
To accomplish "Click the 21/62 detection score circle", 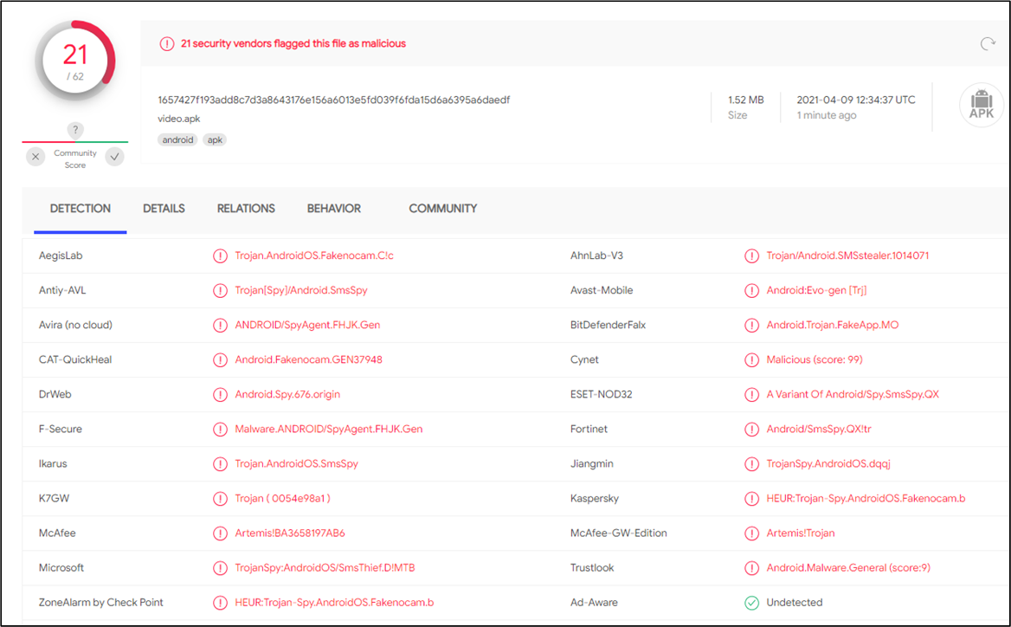I will point(75,62).
